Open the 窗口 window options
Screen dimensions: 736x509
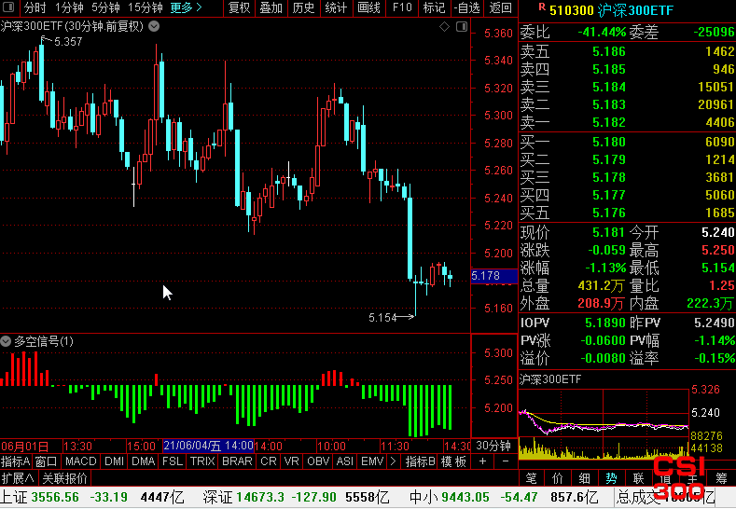47,461
